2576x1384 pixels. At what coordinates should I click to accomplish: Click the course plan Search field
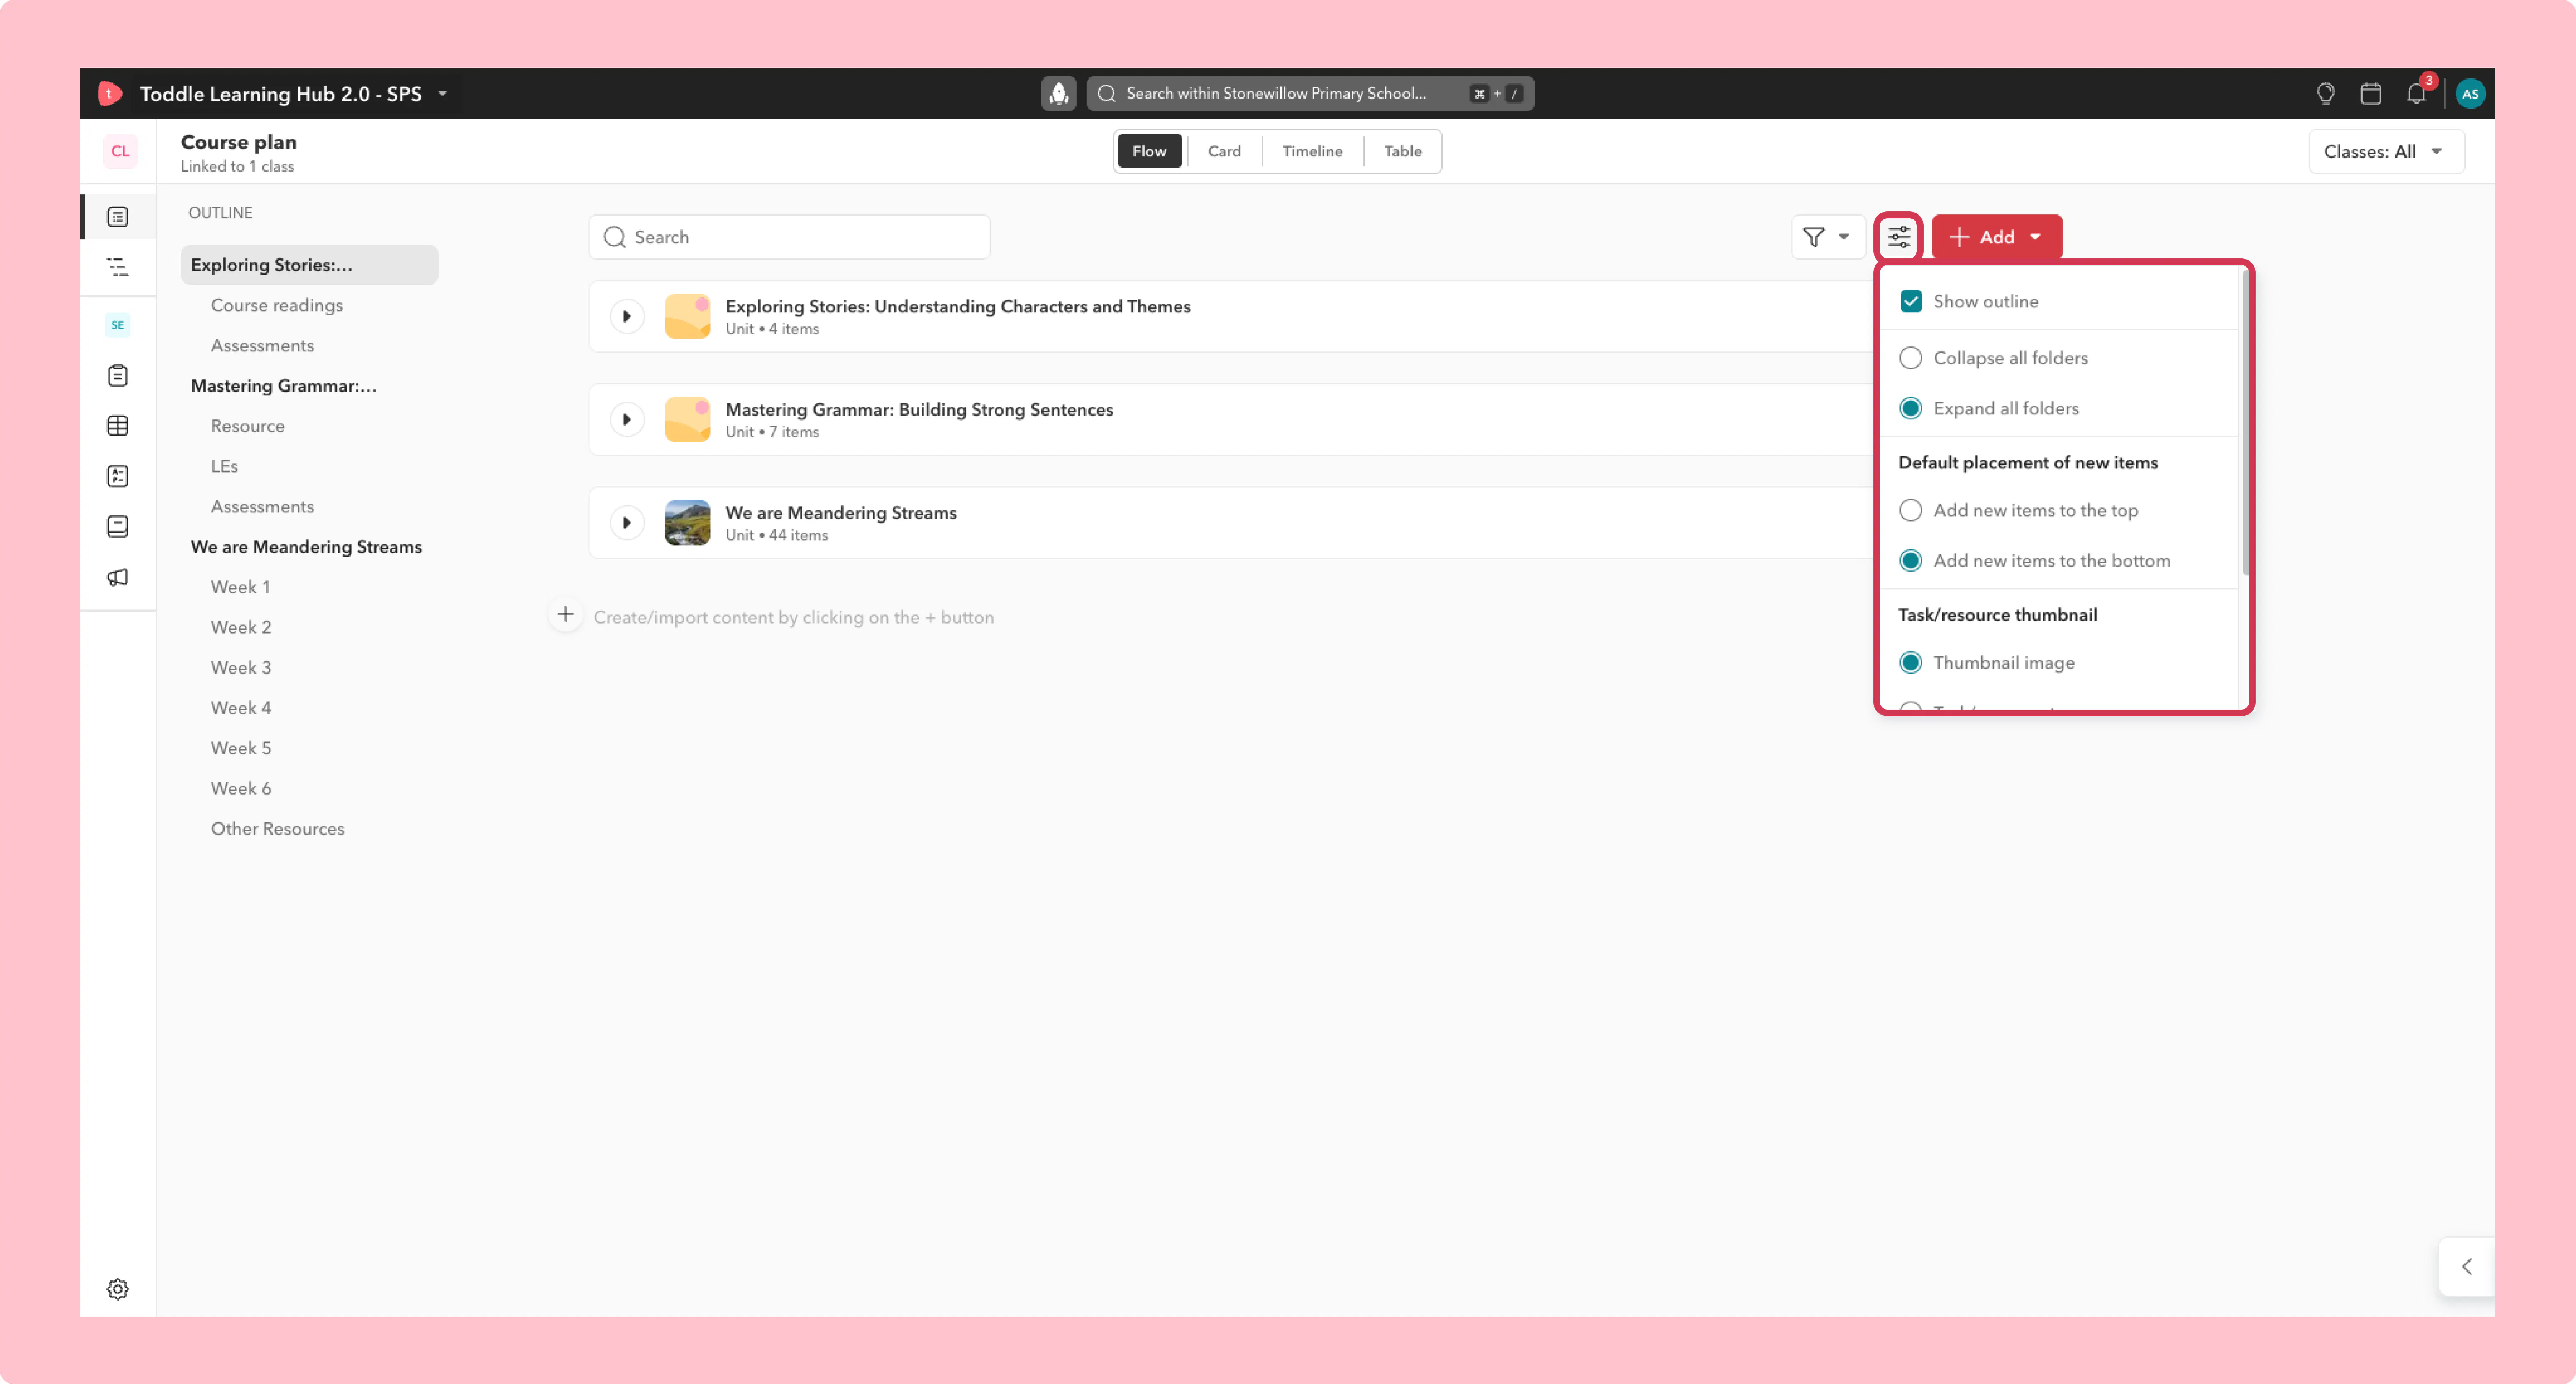[790, 237]
